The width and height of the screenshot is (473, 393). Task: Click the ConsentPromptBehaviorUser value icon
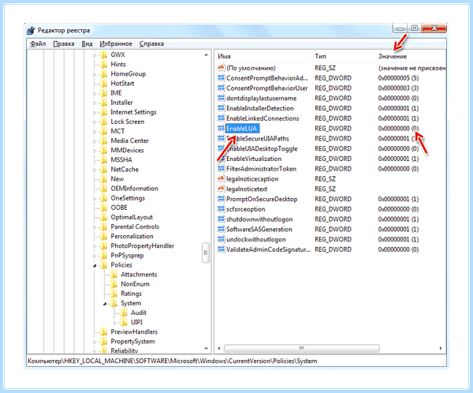coord(221,88)
